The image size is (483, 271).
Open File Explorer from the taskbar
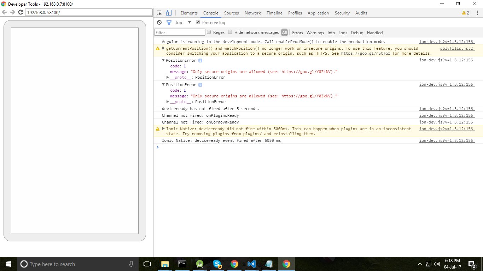pos(165,264)
